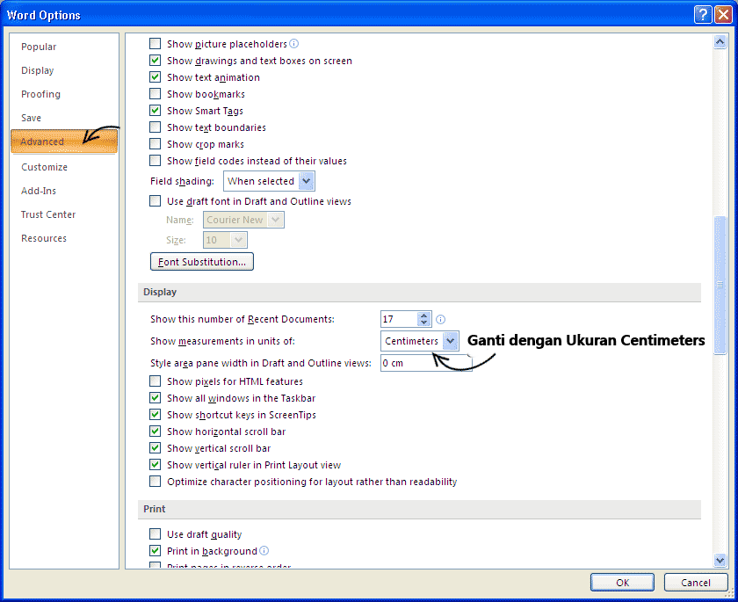
Task: Open the Field shading dropdown
Action: 307,181
